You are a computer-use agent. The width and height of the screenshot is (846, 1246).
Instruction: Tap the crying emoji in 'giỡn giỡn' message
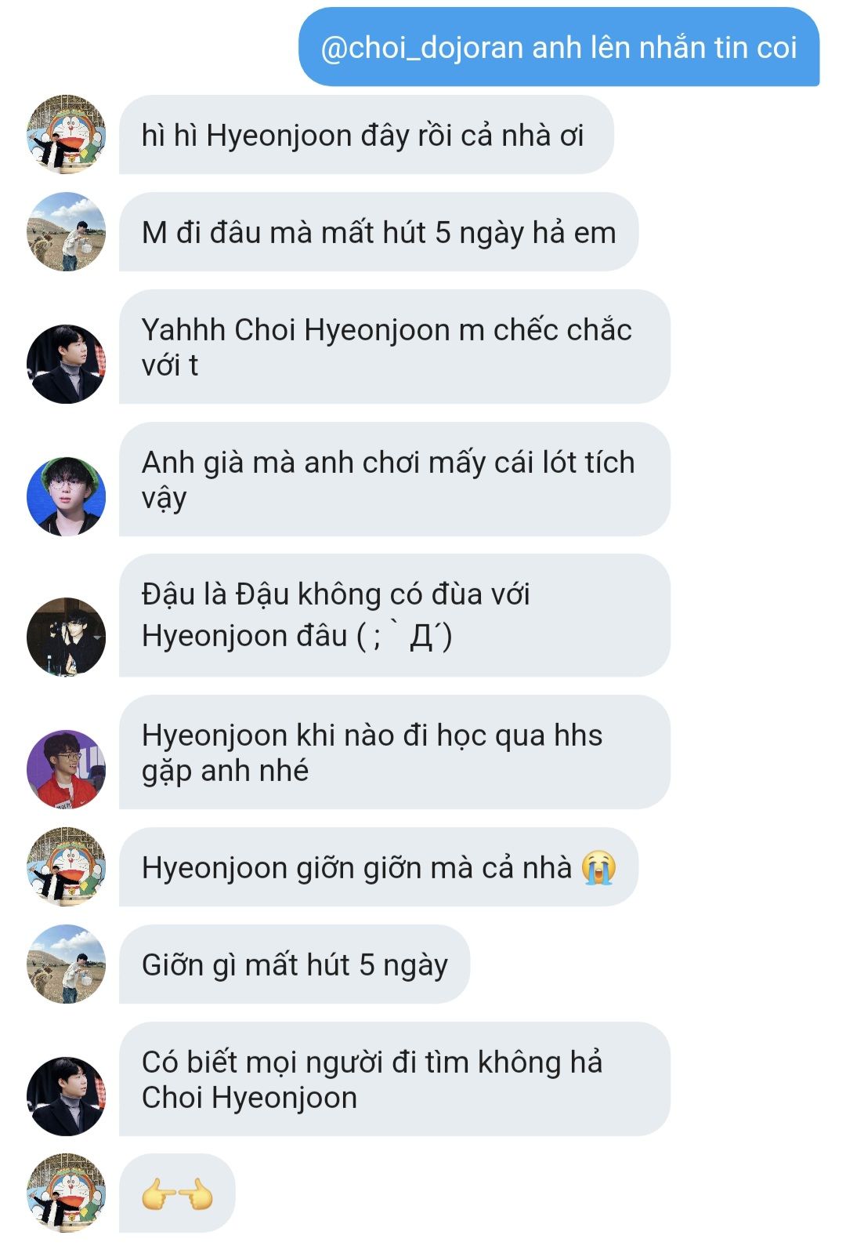click(x=599, y=868)
